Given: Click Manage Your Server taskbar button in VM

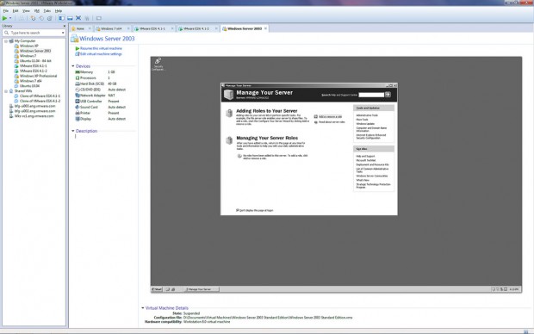Looking at the screenshot, I should tap(201, 289).
